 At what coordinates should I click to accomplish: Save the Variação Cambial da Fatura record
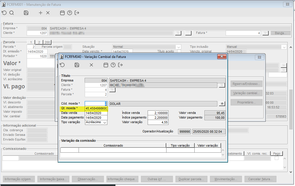pos(77,65)
